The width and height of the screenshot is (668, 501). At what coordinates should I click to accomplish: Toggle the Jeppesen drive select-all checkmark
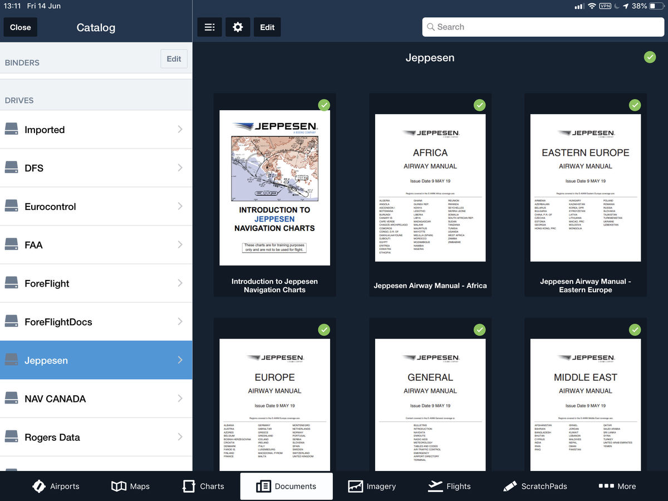[650, 57]
